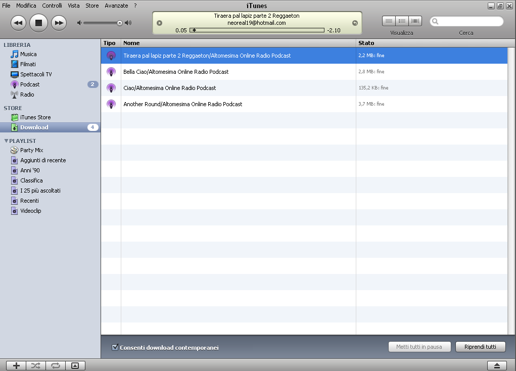Viewport: 516px width, 371px height.
Task: Select Another Round/Altomesima podcast row
Action: [x=304, y=104]
